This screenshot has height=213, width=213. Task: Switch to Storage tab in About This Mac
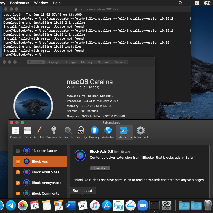click(70, 62)
